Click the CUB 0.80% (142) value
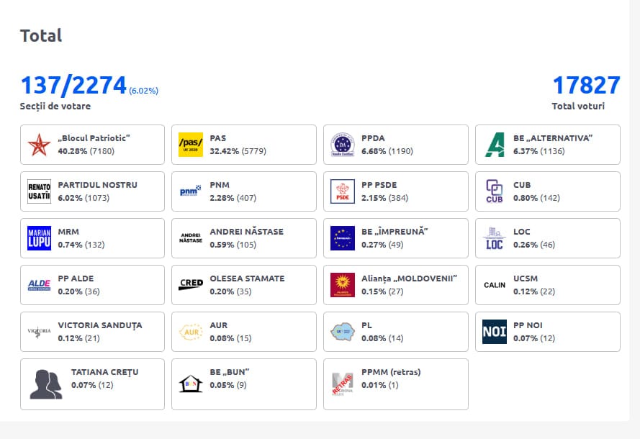This screenshot has width=640, height=439. pos(537,199)
